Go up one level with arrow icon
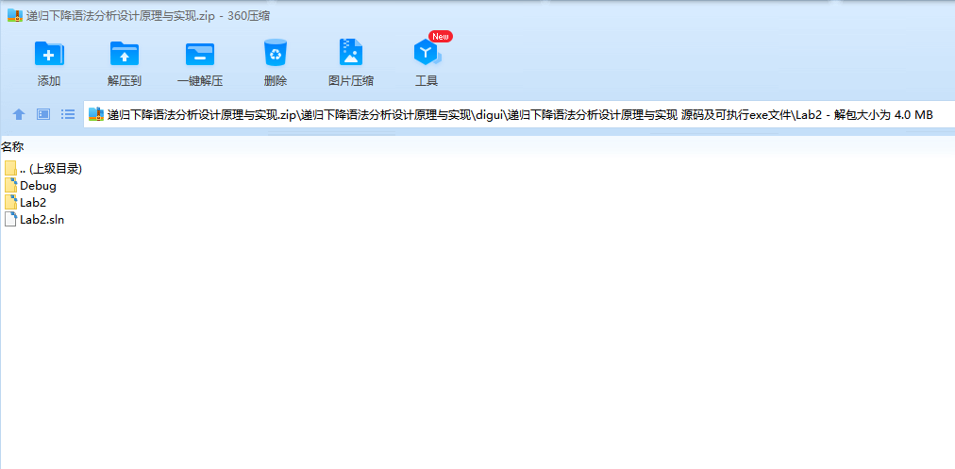The height and width of the screenshot is (469, 955). pyautogui.click(x=19, y=114)
